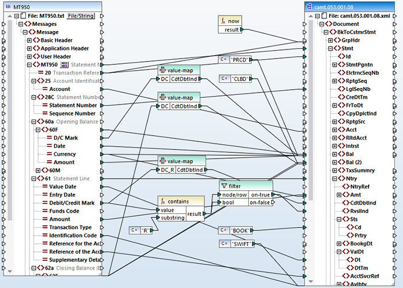Click the constant icon beside "R"
Viewport: 403px width, 288px height.
tap(134, 231)
